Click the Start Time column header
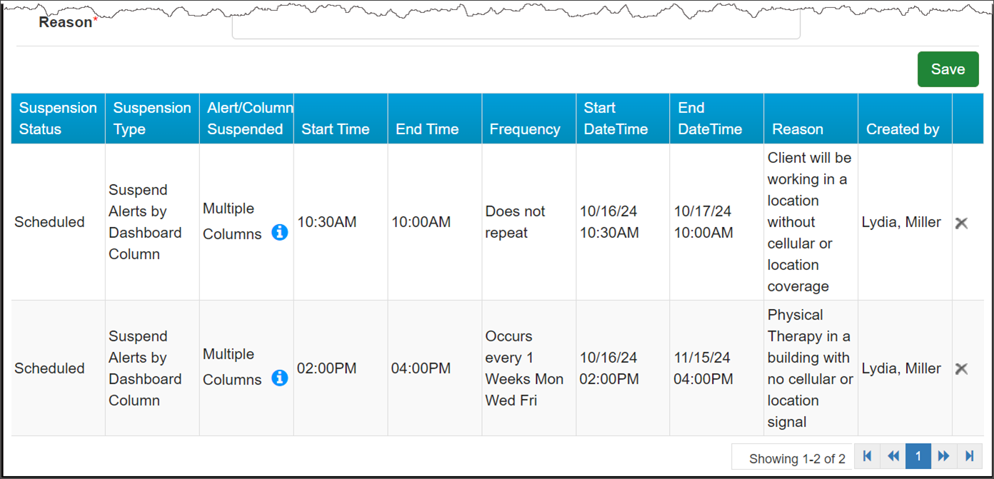 click(336, 129)
